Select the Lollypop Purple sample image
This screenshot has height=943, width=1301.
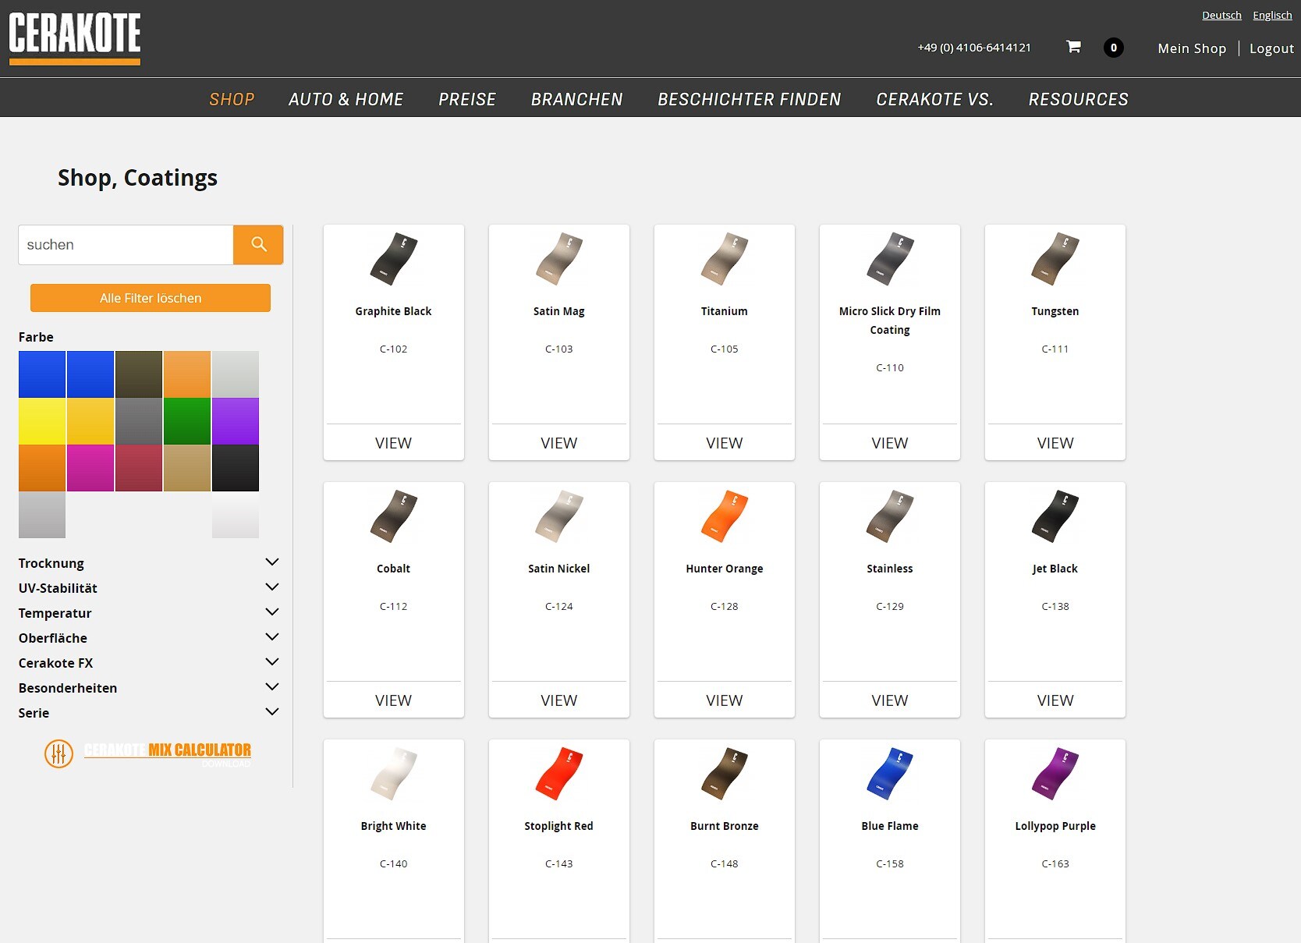coord(1055,774)
